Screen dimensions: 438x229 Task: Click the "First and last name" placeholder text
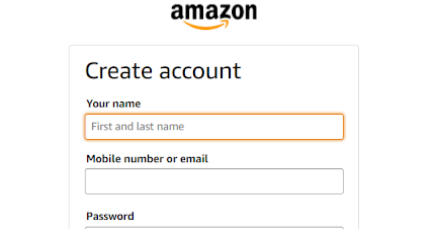(138, 127)
